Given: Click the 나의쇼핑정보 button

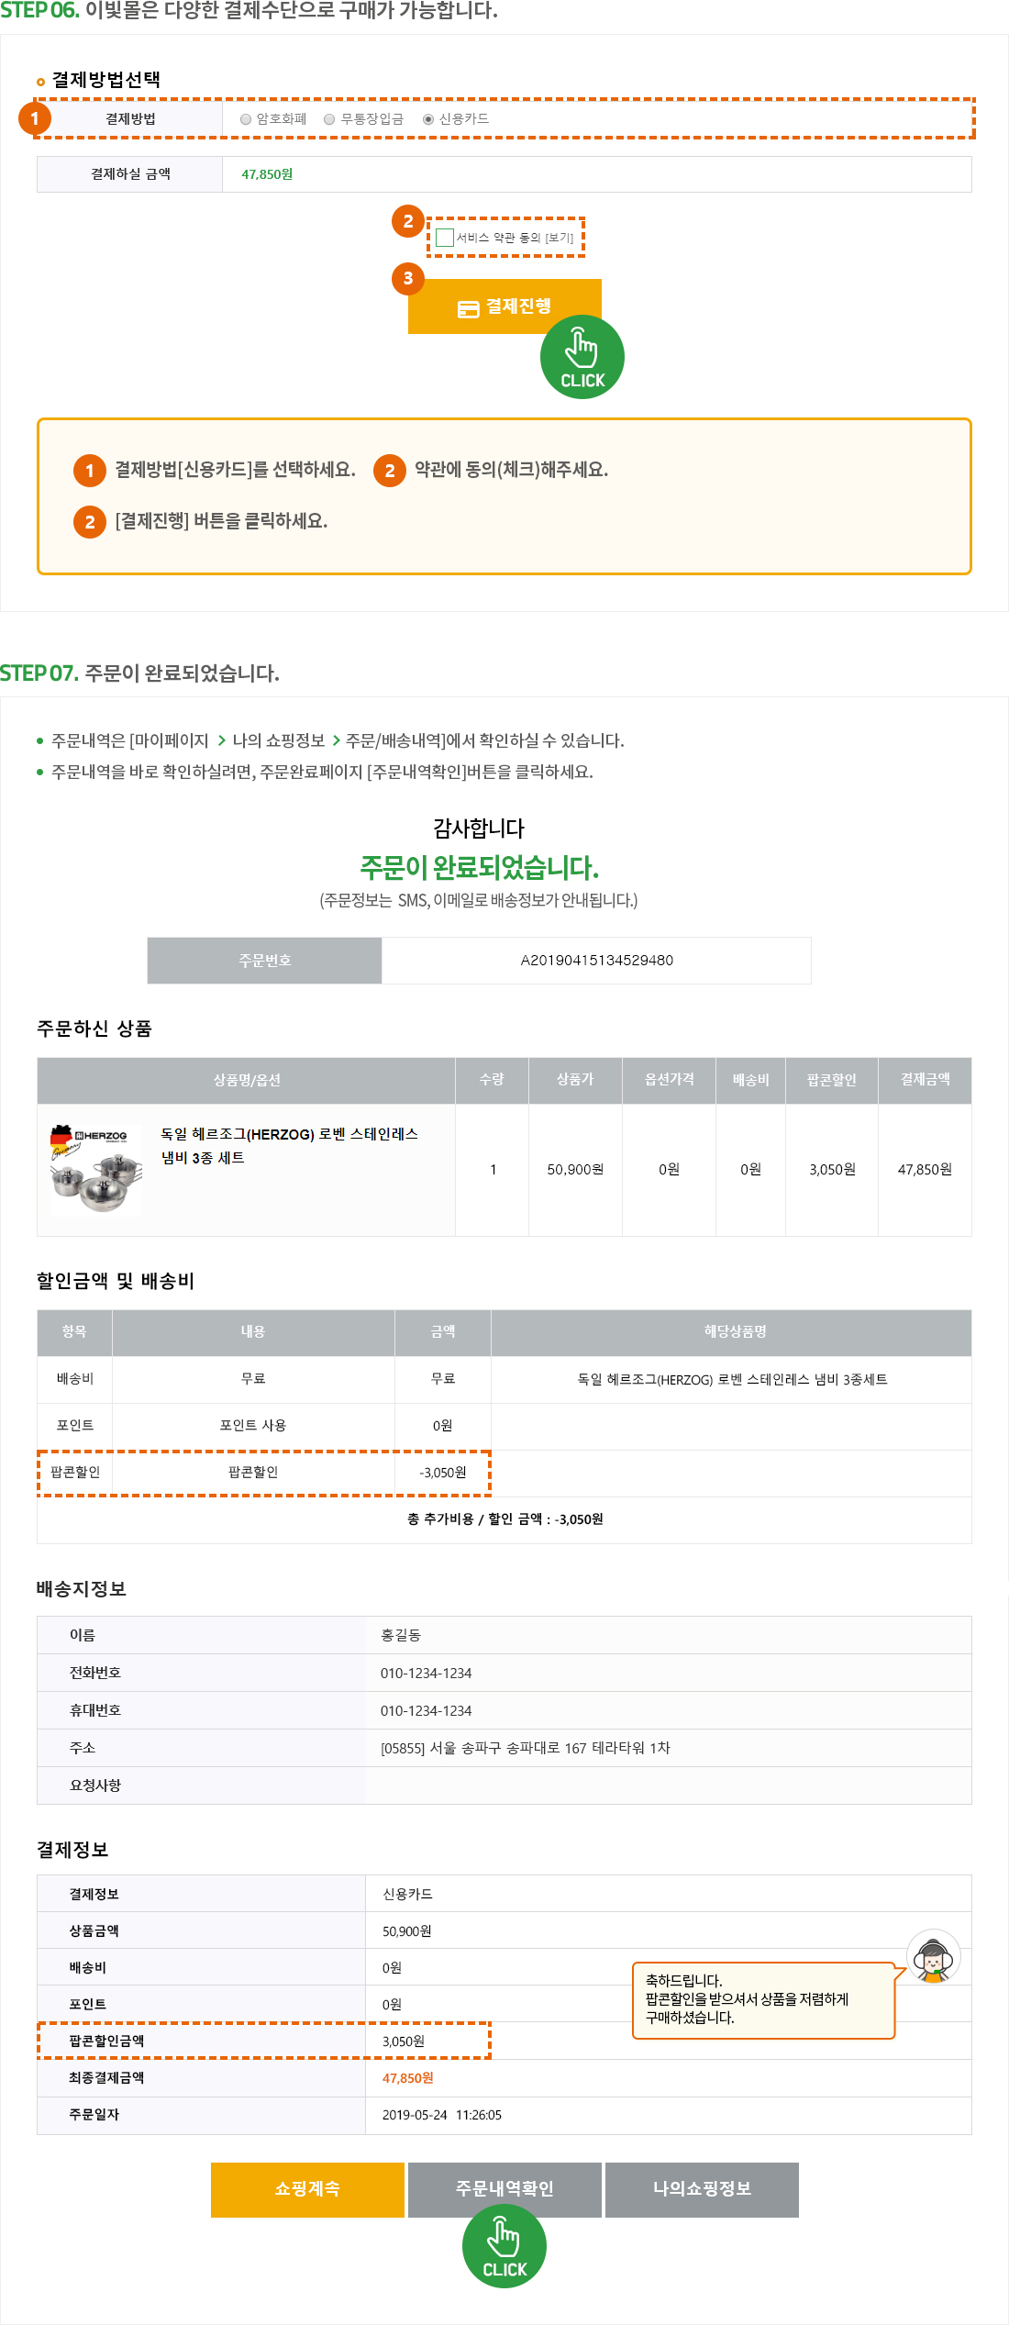Looking at the screenshot, I should point(702,2189).
